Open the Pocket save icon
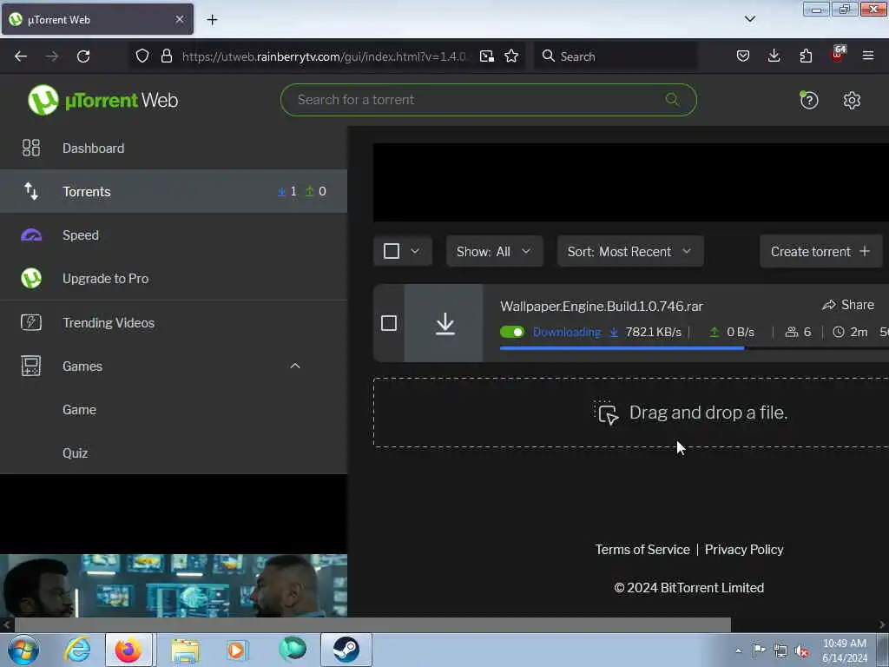The height and width of the screenshot is (667, 889). (x=743, y=56)
